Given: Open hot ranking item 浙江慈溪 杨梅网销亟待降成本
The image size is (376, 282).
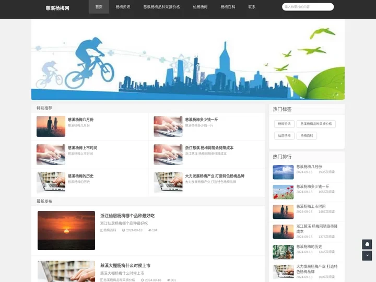Looking at the screenshot, I should click(x=317, y=229).
